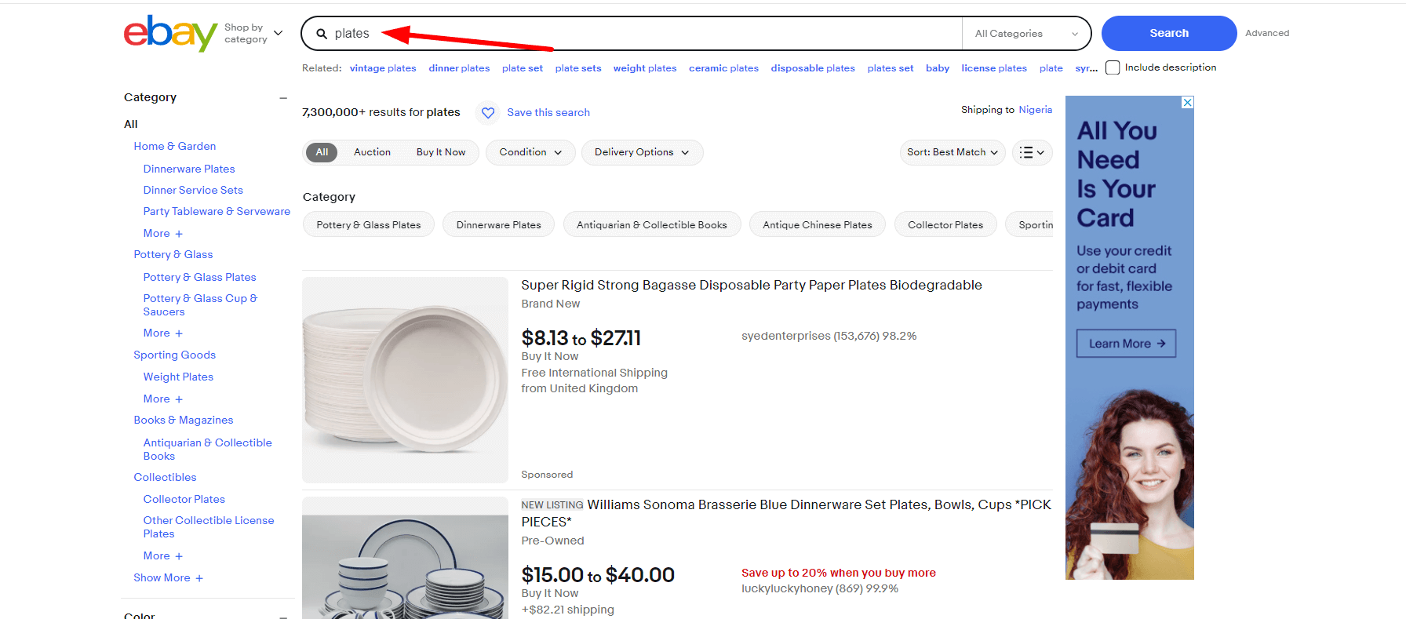Open the Sort: Best Match dropdown
The width and height of the screenshot is (1406, 619).
(x=952, y=152)
